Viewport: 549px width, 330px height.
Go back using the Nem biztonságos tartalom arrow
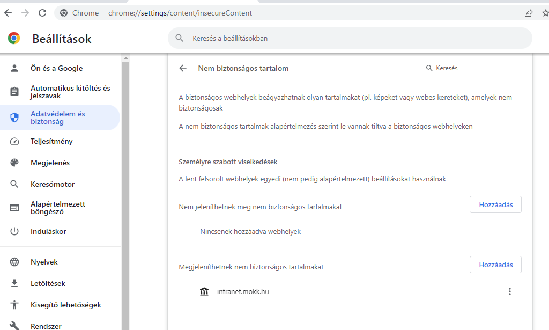click(183, 68)
